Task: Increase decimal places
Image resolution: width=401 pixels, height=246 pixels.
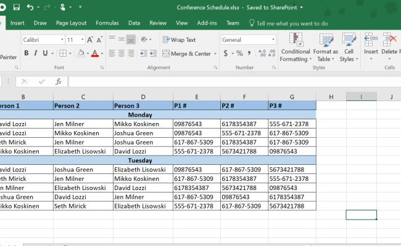Action: click(262, 54)
